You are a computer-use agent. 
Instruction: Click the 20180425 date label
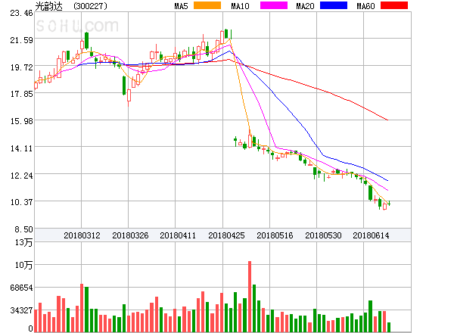[226, 235]
